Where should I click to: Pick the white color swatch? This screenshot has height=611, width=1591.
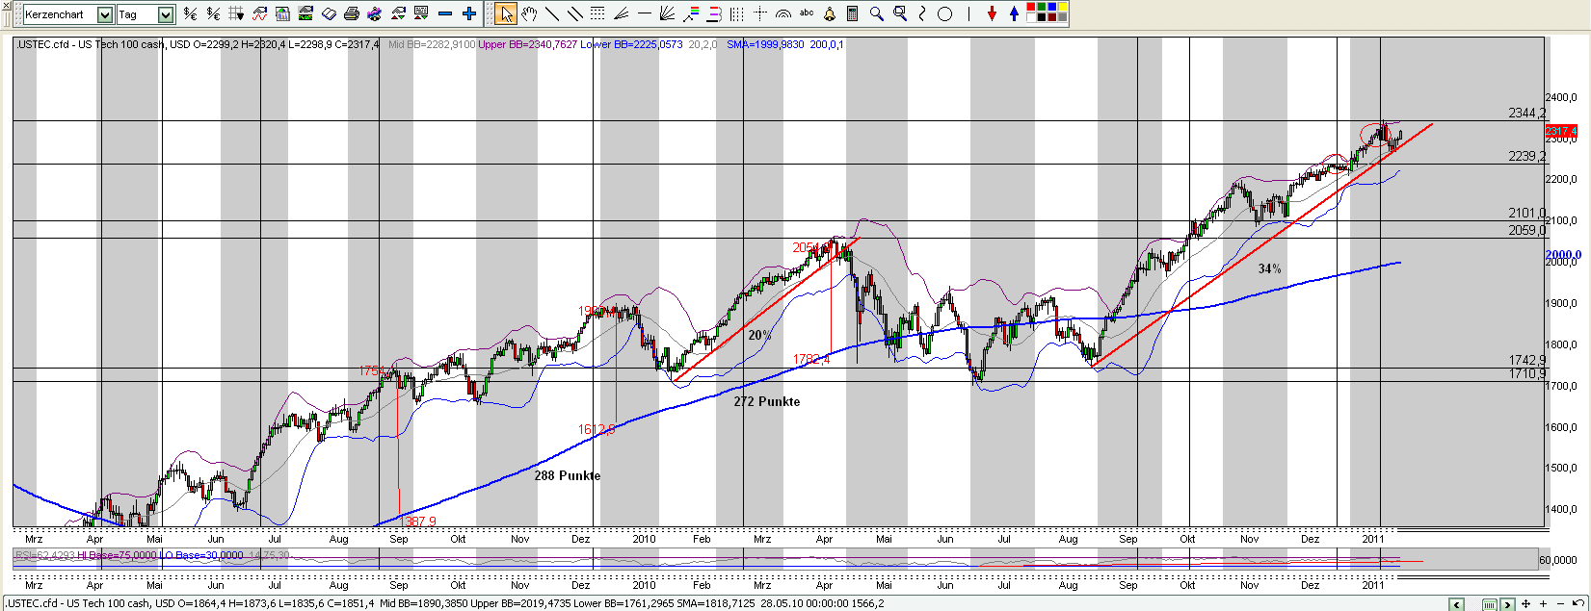1031,17
